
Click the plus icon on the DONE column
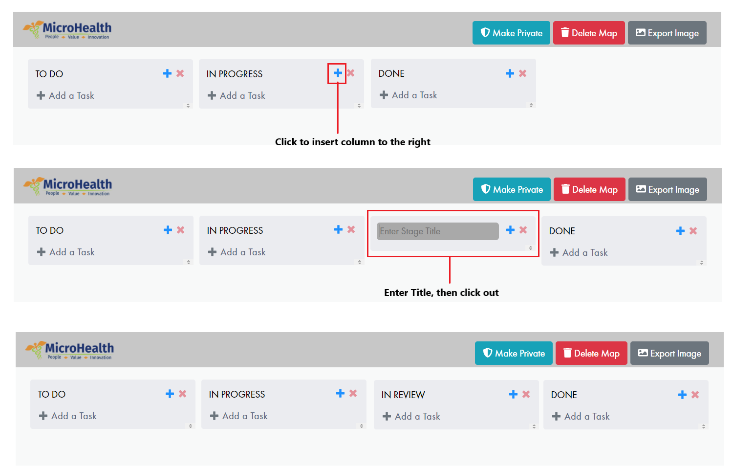pos(509,73)
